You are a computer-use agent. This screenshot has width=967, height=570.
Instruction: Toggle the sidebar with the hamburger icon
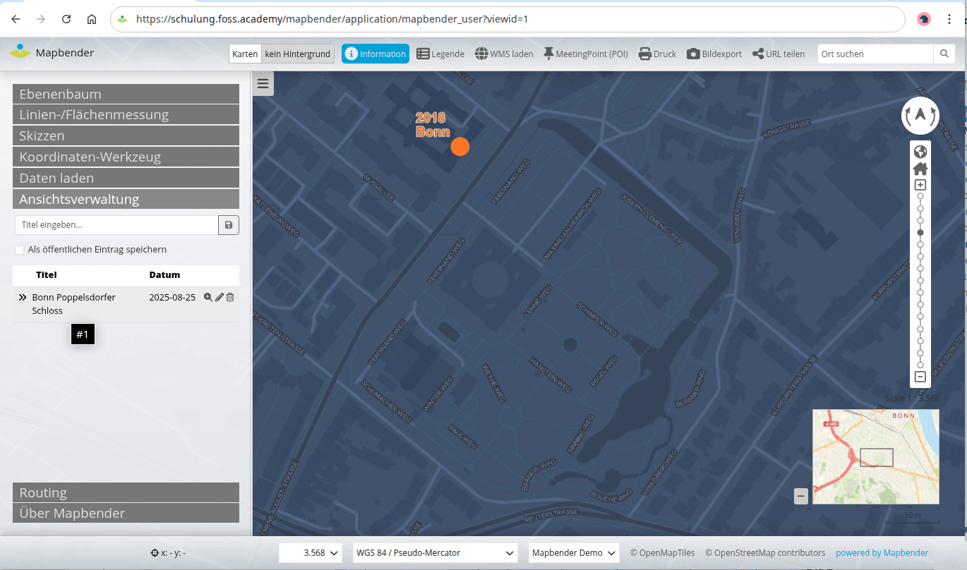(x=263, y=84)
